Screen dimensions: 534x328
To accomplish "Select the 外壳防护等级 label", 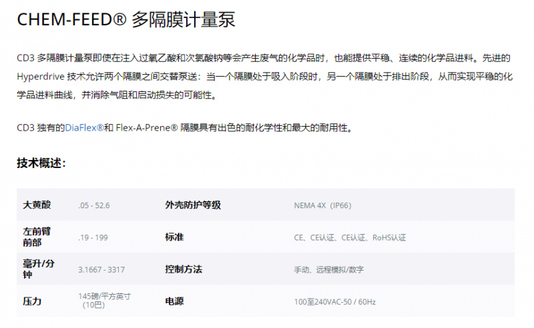I will pyautogui.click(x=193, y=205).
